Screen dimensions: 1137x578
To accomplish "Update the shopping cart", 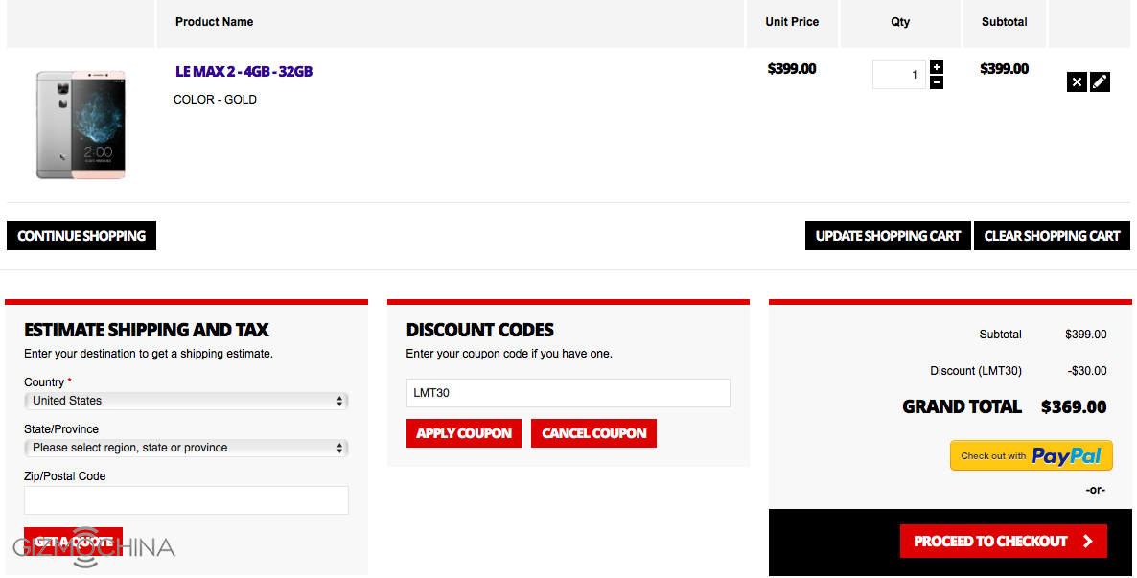I will click(x=888, y=236).
